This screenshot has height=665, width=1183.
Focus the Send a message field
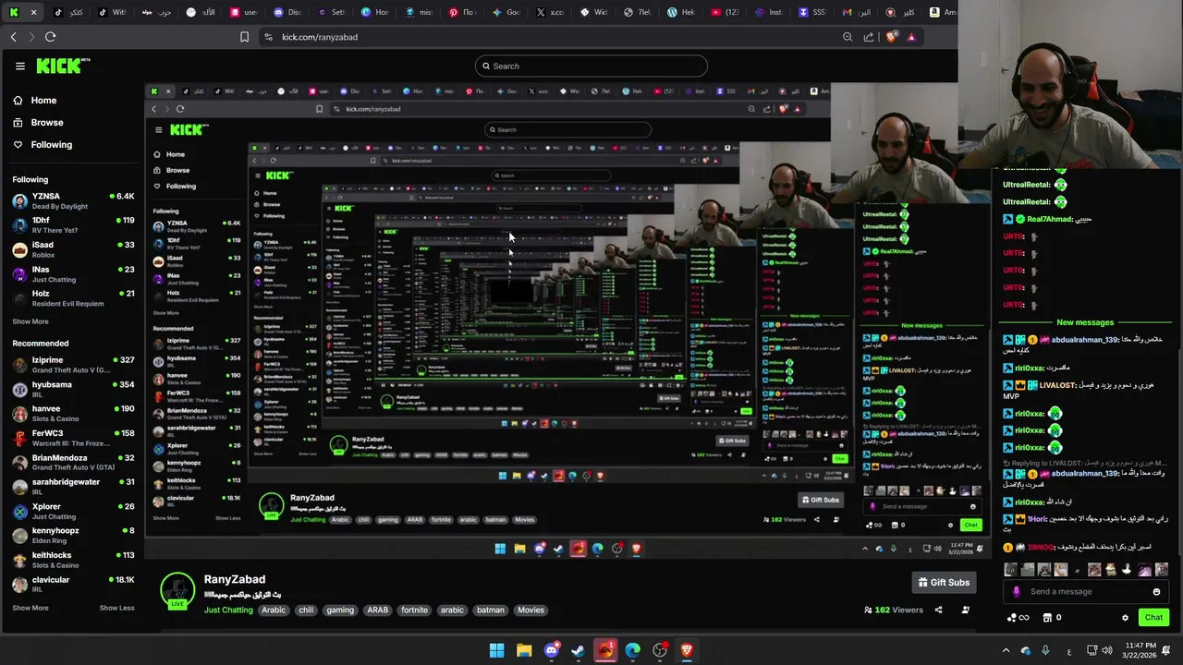tap(1085, 592)
